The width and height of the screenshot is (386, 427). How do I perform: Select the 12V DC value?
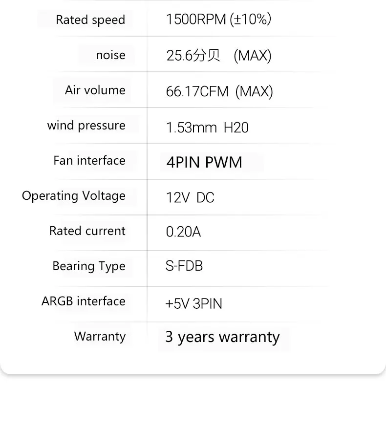(190, 198)
